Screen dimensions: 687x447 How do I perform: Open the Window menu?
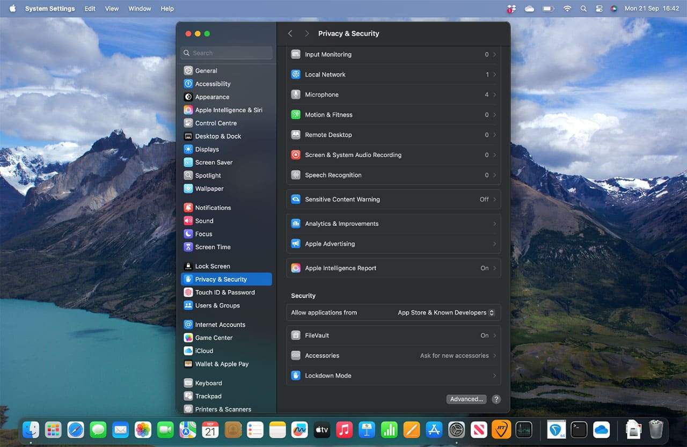(140, 9)
